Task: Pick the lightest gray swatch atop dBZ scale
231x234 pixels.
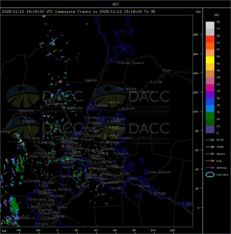Action: click(x=210, y=25)
